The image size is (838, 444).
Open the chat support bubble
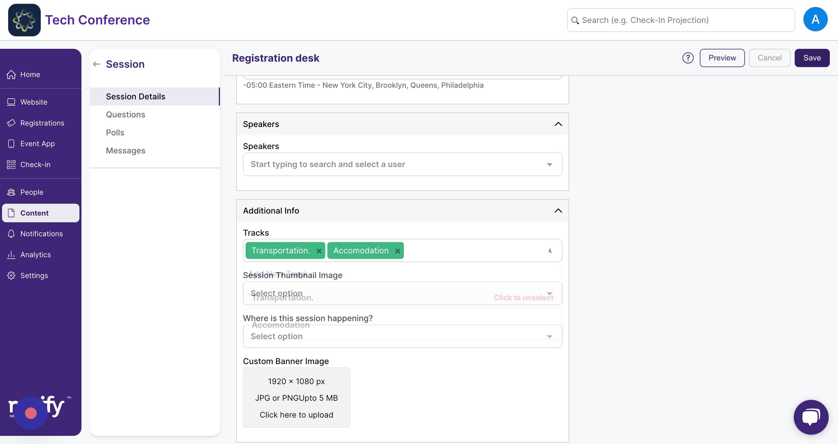pyautogui.click(x=811, y=417)
